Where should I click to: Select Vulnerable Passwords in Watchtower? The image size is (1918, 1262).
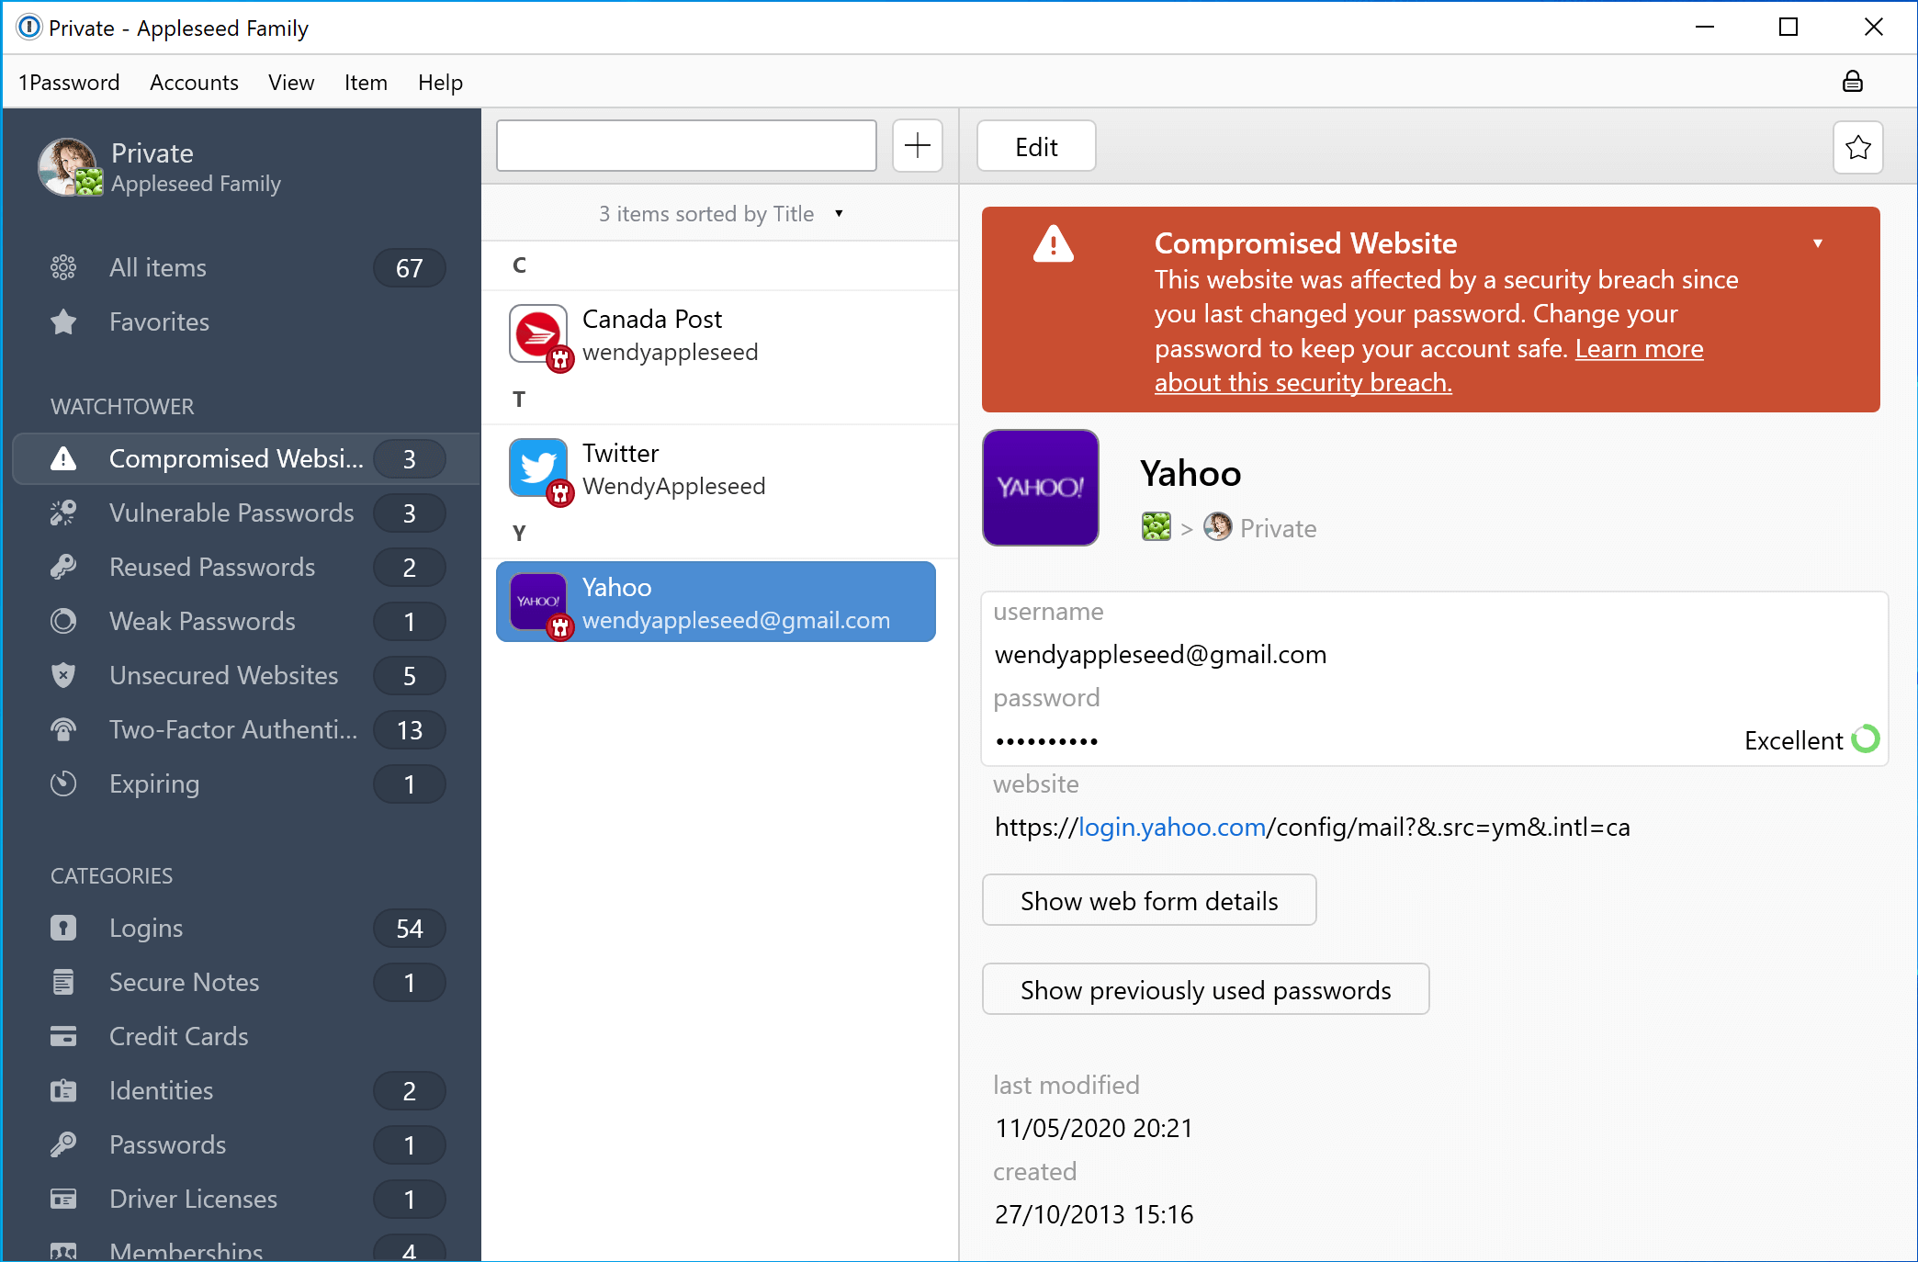(246, 513)
